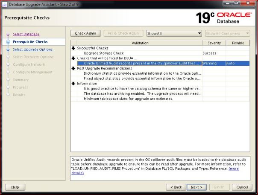258x195 pixels.
Task: Cancel the upgrade assistant
Action: click(242, 187)
